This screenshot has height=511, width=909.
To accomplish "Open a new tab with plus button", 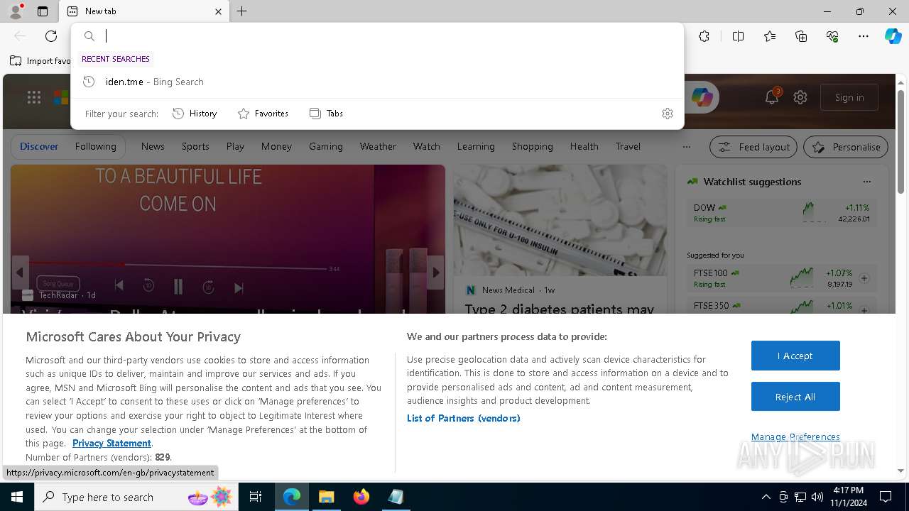I will click(x=242, y=11).
